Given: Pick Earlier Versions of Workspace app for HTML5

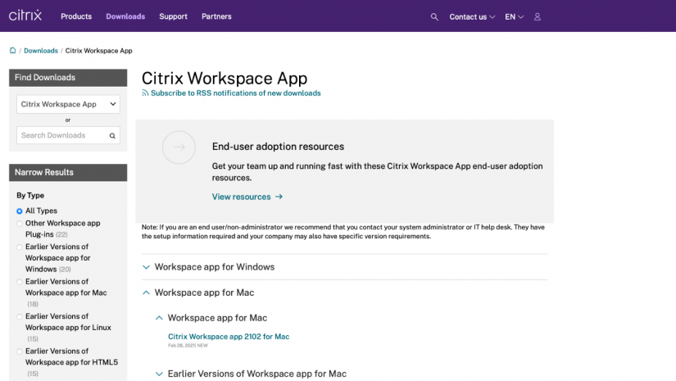Looking at the screenshot, I should 20,352.
